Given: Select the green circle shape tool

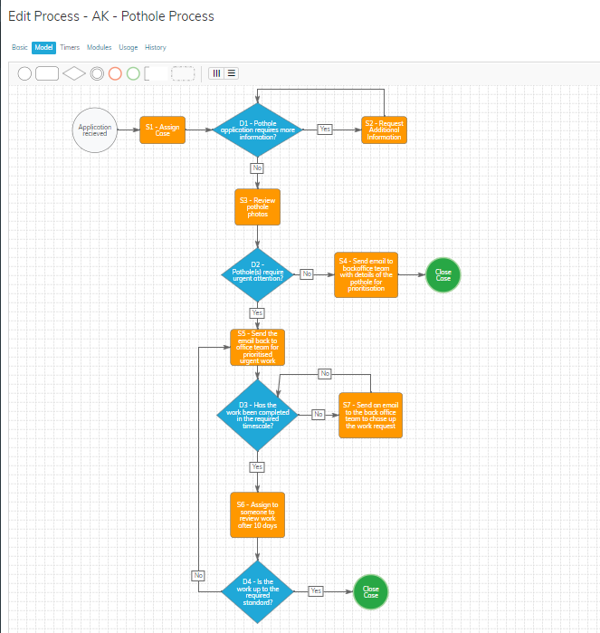Looking at the screenshot, I should 133,73.
